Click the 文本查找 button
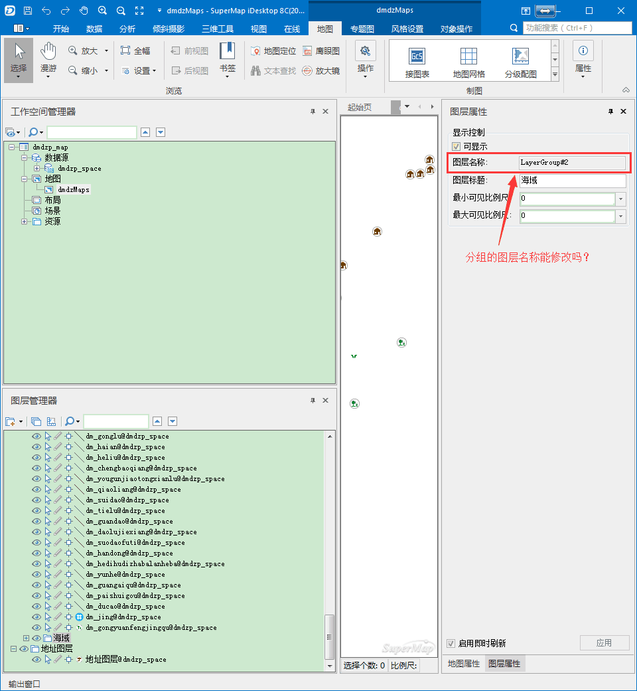The height and width of the screenshot is (691, 637). (273, 70)
